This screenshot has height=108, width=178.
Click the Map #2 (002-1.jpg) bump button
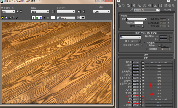159,99
